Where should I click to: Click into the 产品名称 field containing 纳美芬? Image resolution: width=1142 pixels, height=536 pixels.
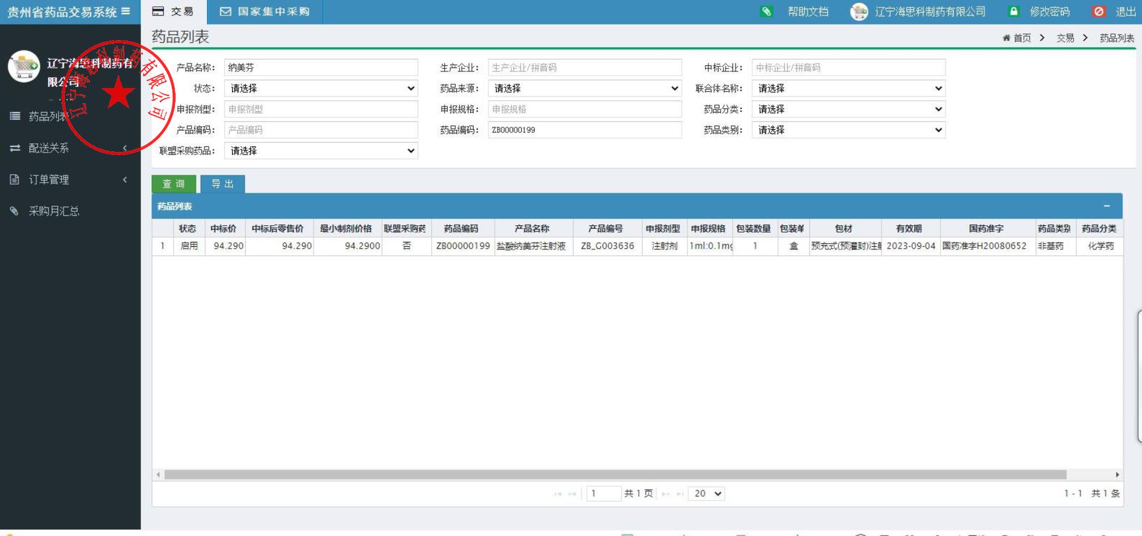click(321, 68)
